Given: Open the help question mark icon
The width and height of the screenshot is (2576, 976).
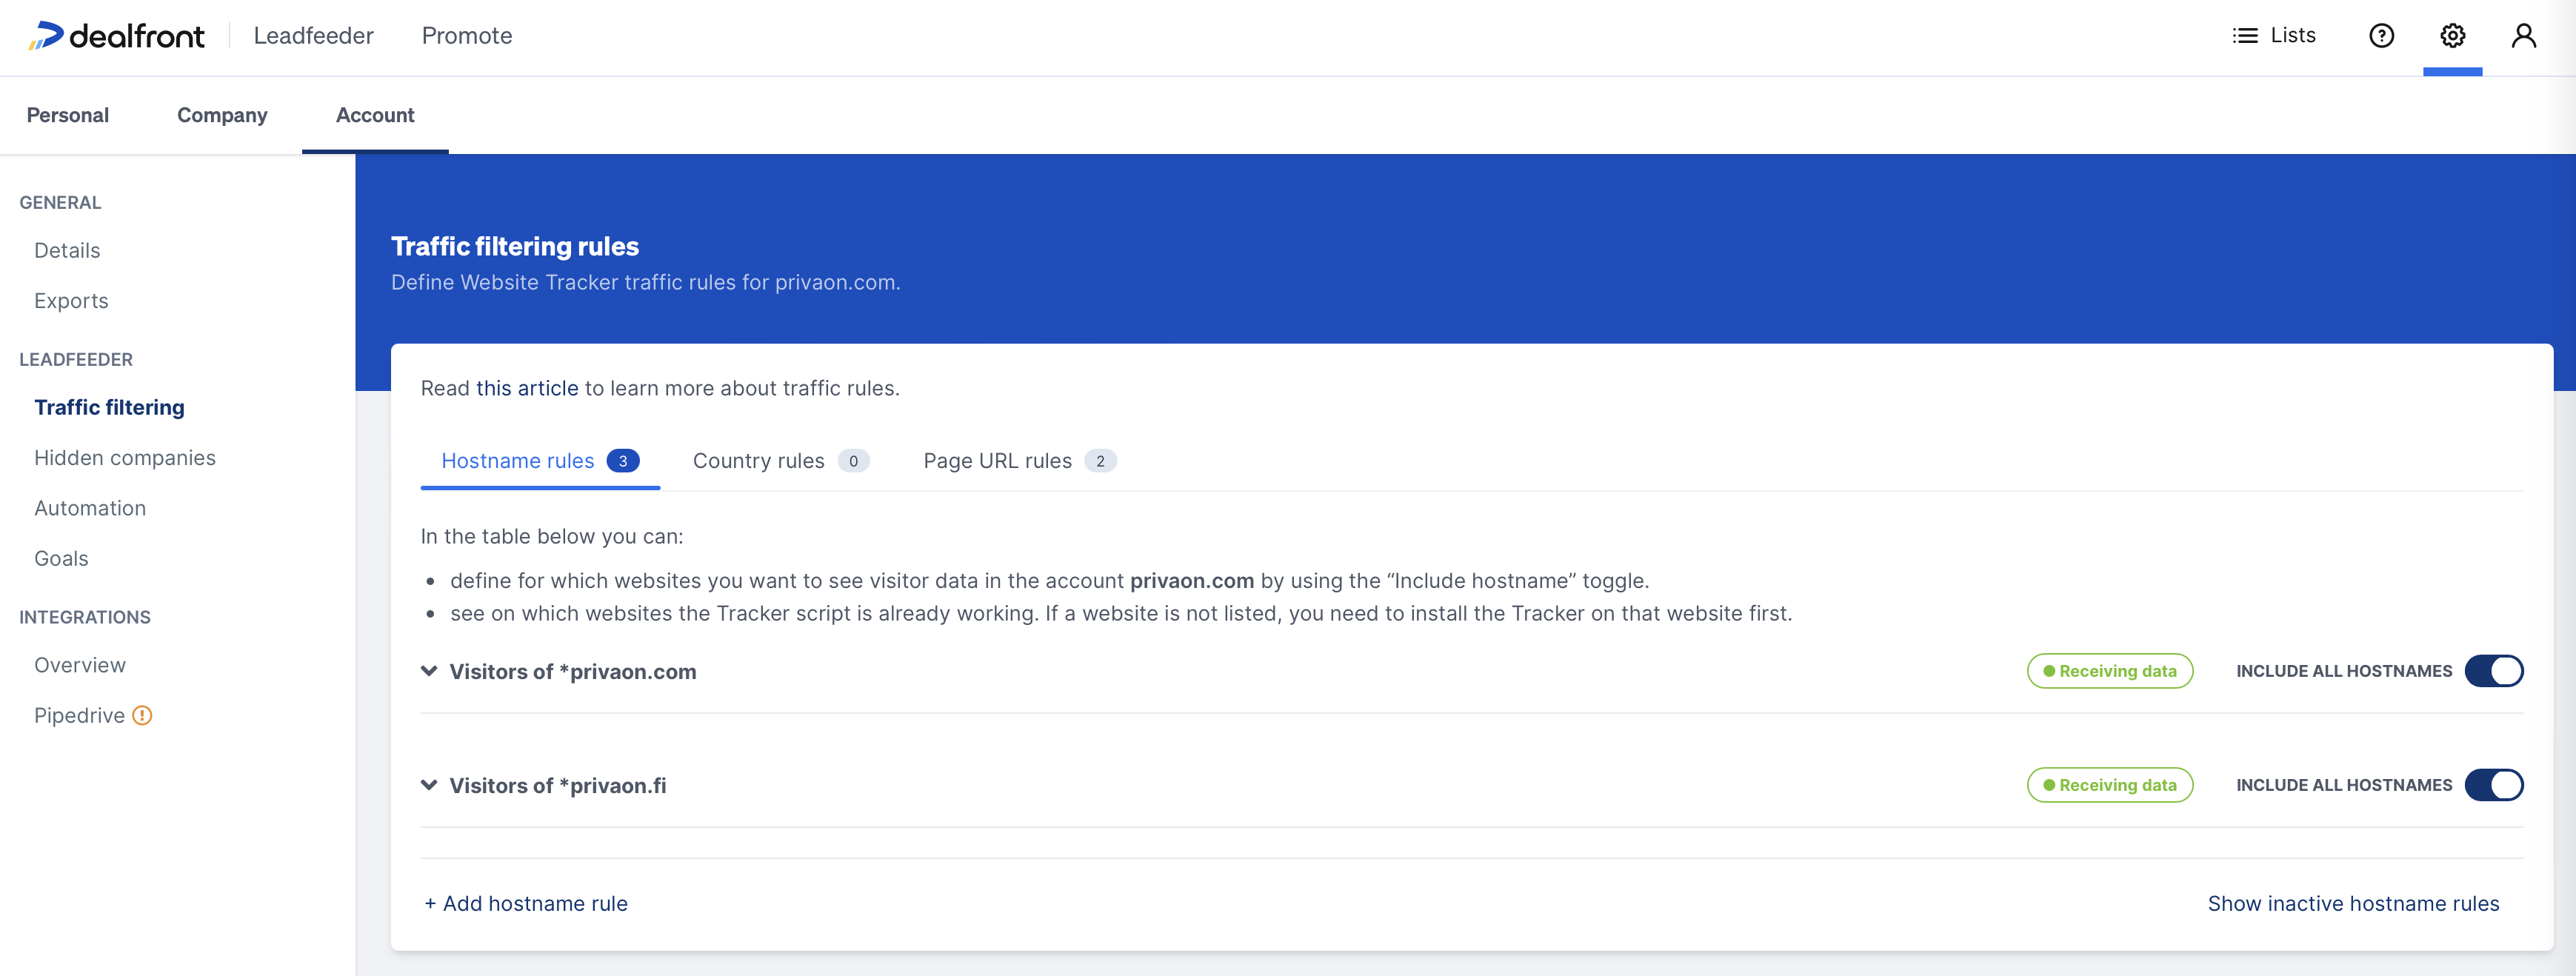Looking at the screenshot, I should 2381,36.
